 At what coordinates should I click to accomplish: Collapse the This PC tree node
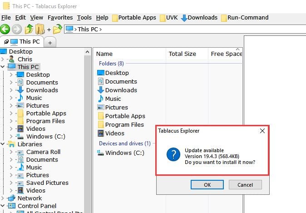coord(3,67)
